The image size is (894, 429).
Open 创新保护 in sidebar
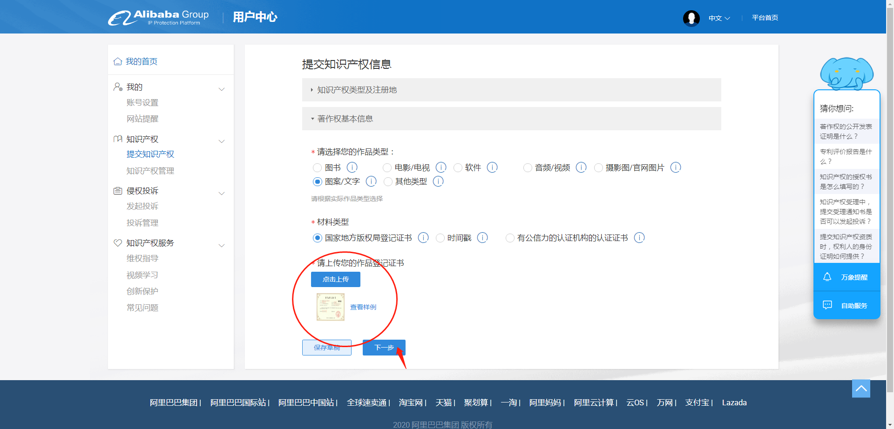tap(142, 291)
